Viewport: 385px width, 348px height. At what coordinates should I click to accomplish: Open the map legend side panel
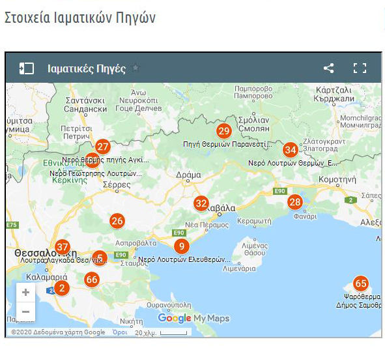27,68
